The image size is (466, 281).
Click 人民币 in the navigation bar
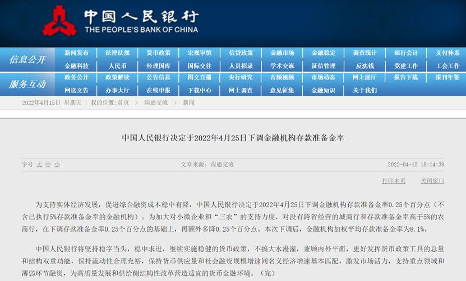tap(117, 65)
